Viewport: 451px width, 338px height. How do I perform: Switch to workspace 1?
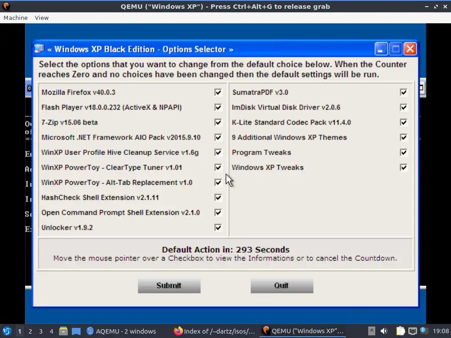19,331
